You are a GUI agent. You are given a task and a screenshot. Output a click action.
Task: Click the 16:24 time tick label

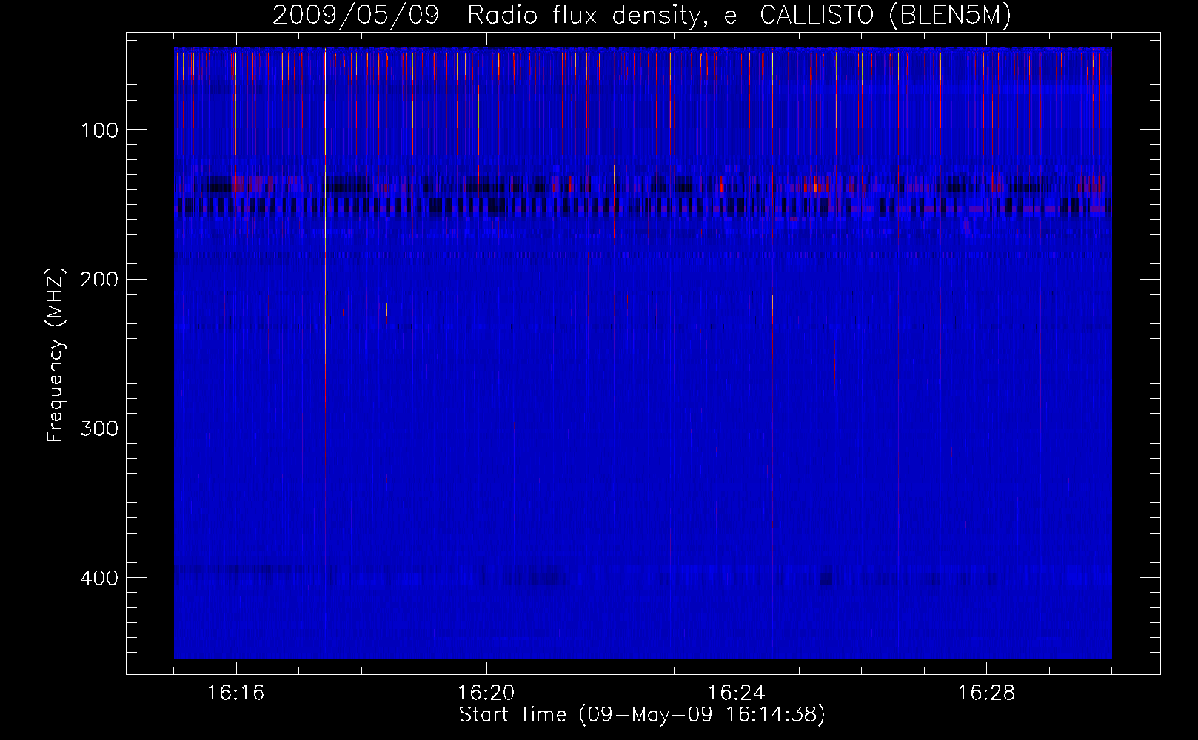pos(737,693)
